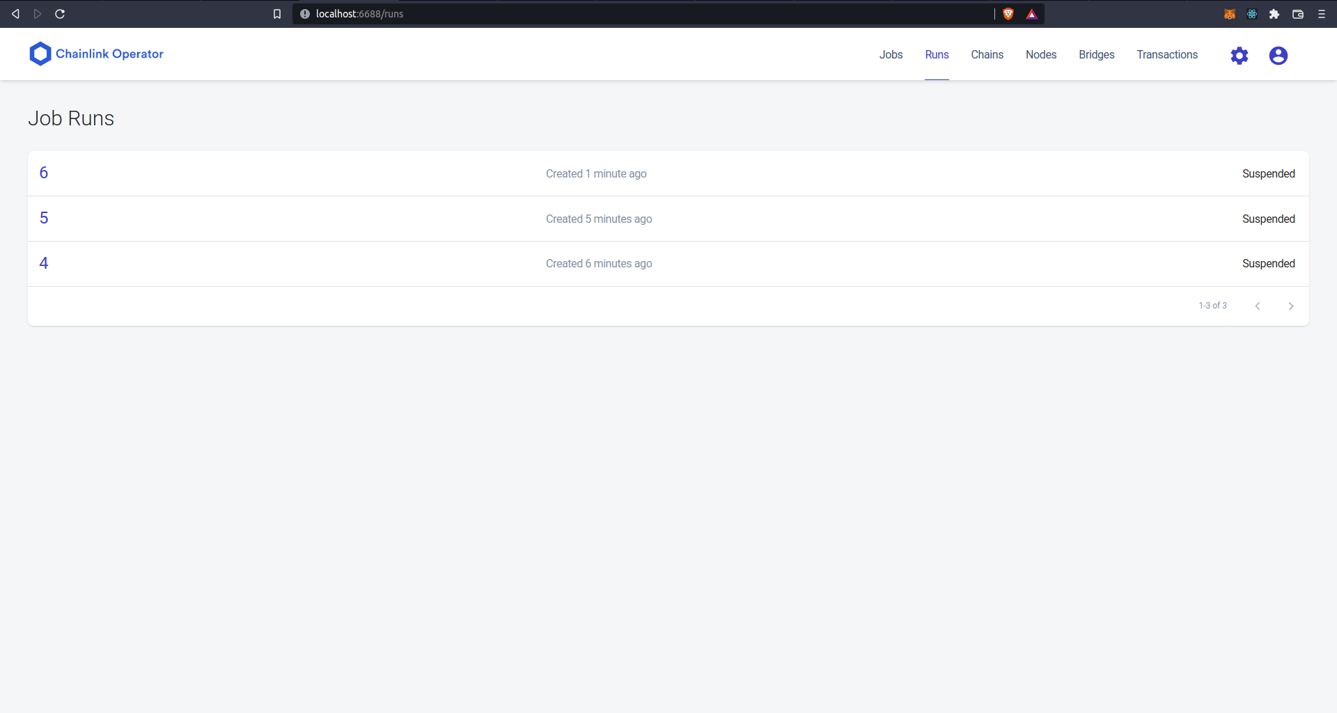Click 'Created 1 minute ago' text
Screen dimensions: 1337x713
pyautogui.click(x=596, y=173)
